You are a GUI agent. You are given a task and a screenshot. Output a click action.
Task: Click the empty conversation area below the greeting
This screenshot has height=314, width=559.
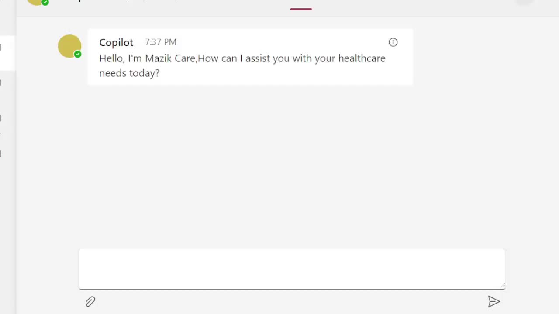pos(288,166)
